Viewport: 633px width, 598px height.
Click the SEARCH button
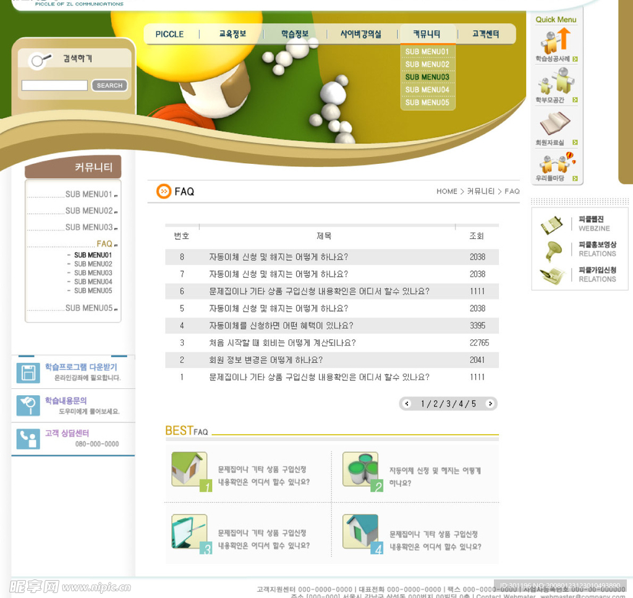109,85
